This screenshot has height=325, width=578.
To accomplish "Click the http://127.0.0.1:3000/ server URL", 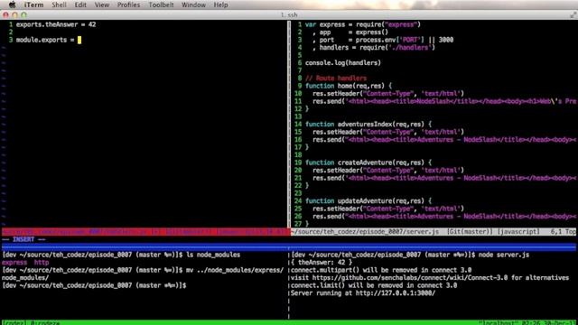I will pyautogui.click(x=396, y=293).
